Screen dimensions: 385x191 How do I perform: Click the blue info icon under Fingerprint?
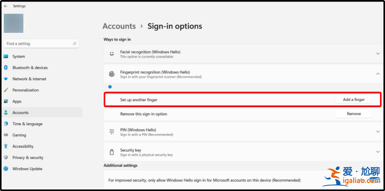pyautogui.click(x=110, y=87)
